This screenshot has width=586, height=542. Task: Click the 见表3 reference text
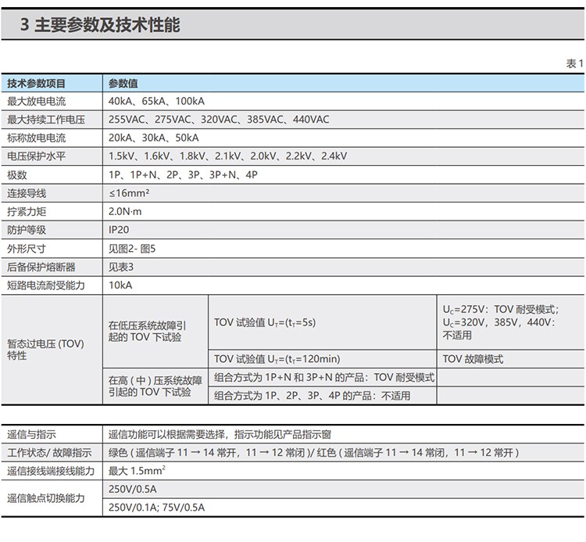pyautogui.click(x=121, y=267)
